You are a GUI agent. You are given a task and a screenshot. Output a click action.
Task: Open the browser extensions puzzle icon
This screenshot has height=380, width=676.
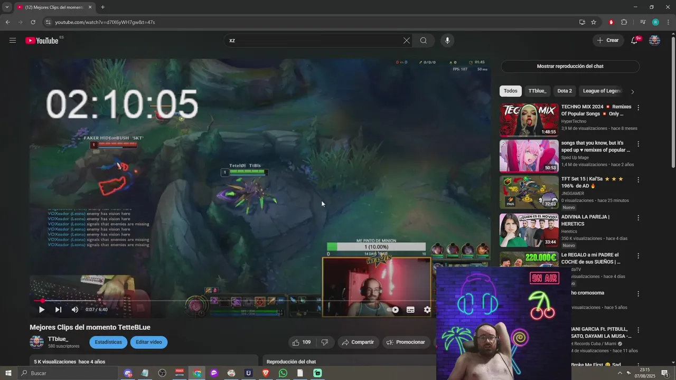624,22
